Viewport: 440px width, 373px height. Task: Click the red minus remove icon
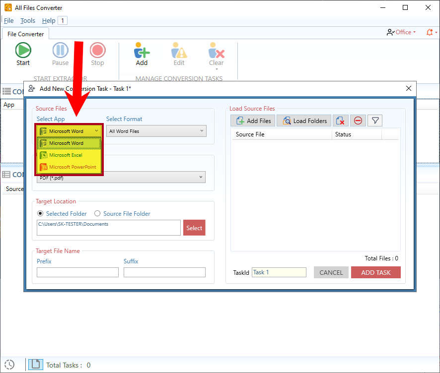pos(358,121)
